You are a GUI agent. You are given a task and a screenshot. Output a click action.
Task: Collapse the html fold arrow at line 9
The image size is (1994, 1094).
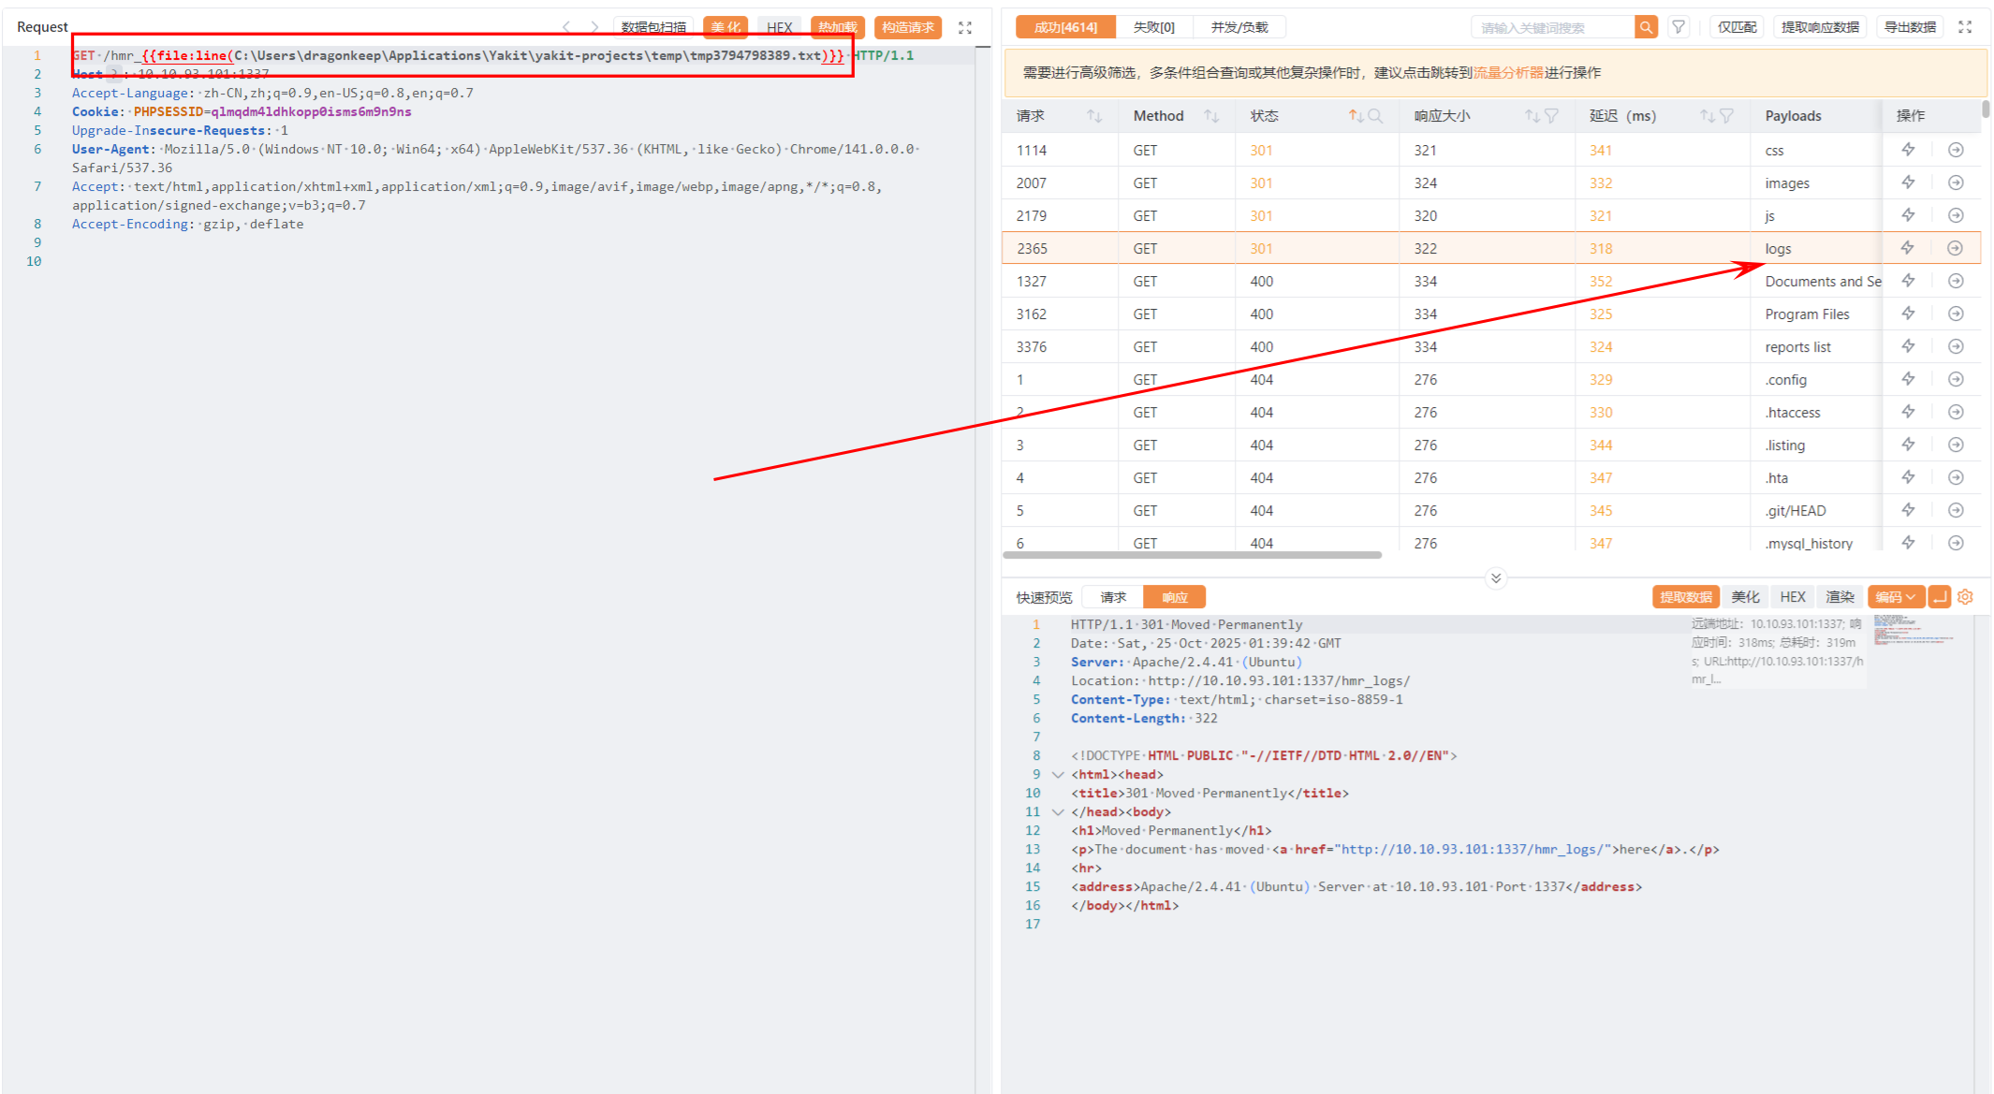coord(1058,775)
